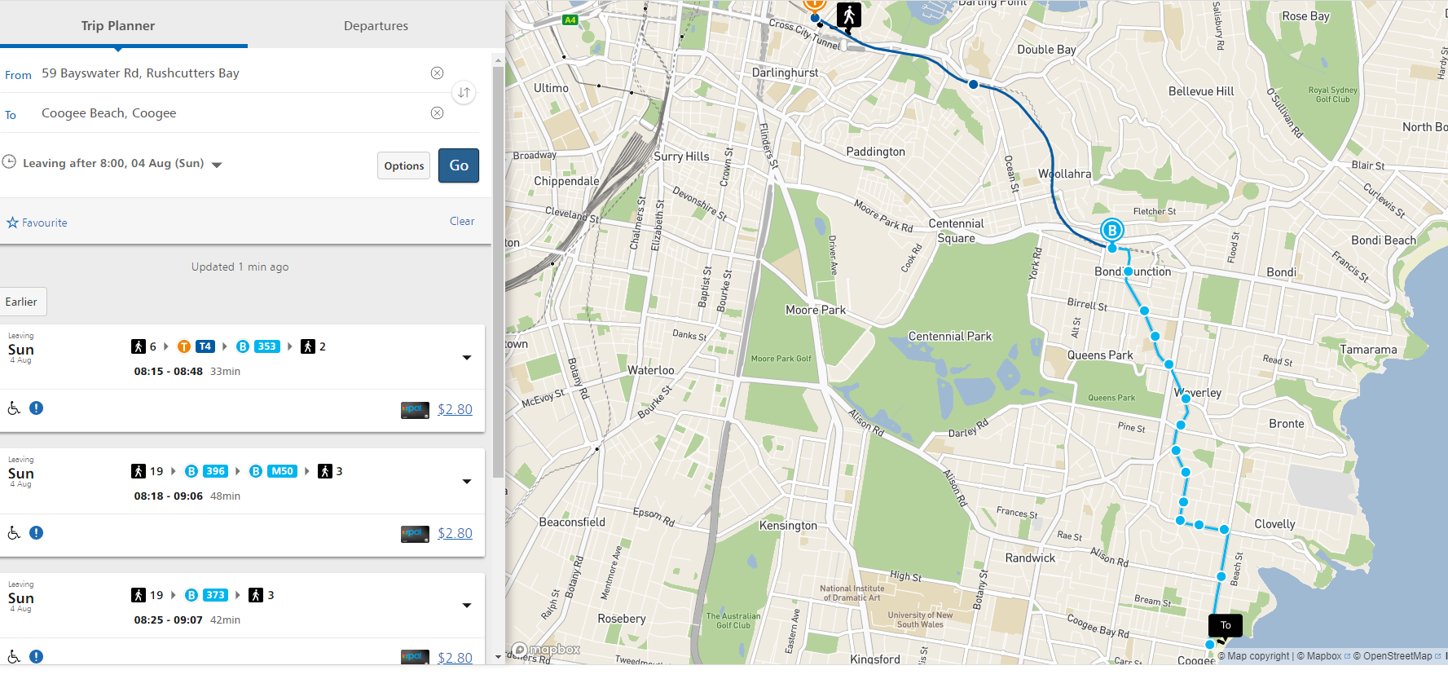Click the 373 bus route badge
This screenshot has height=679, width=1448.
pos(215,595)
